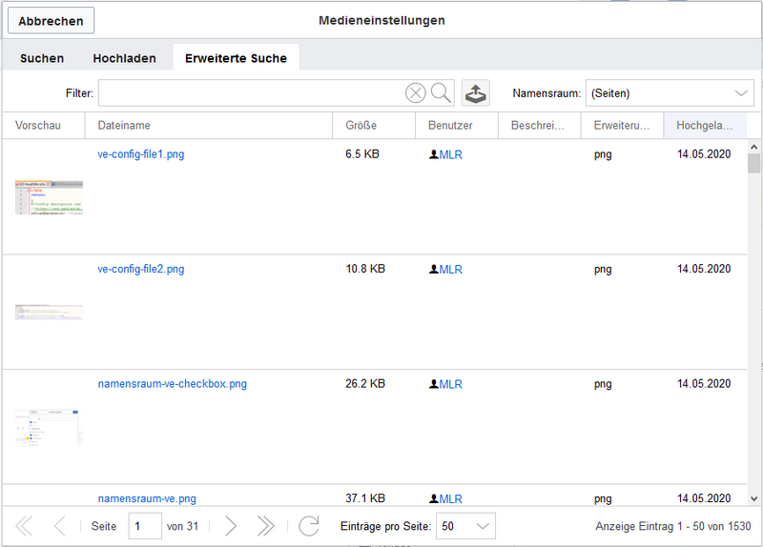Click the date 14.05.2020 in ve-config-file2.png row
This screenshot has width=763, height=547.
click(x=704, y=269)
